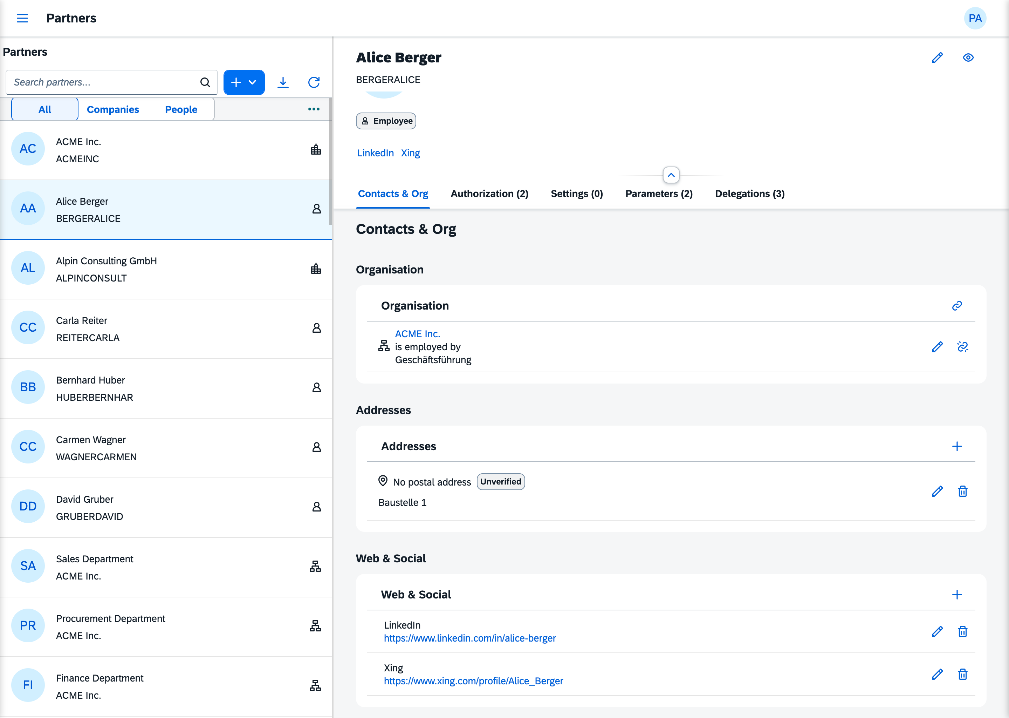Click the PA user avatar
This screenshot has height=718, width=1009.
click(975, 18)
